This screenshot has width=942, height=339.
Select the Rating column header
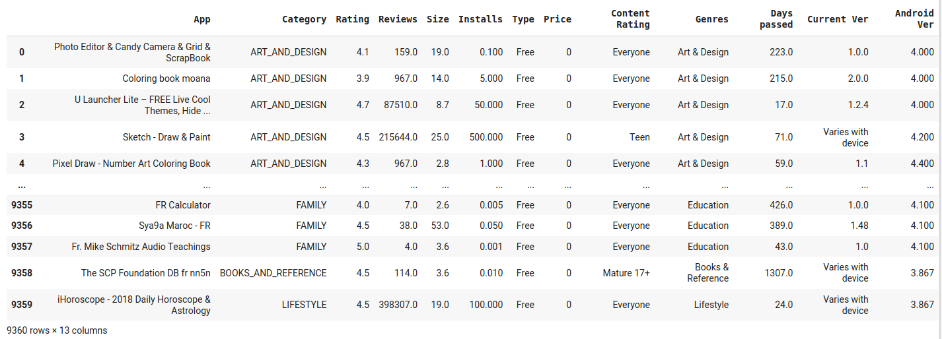(x=352, y=19)
